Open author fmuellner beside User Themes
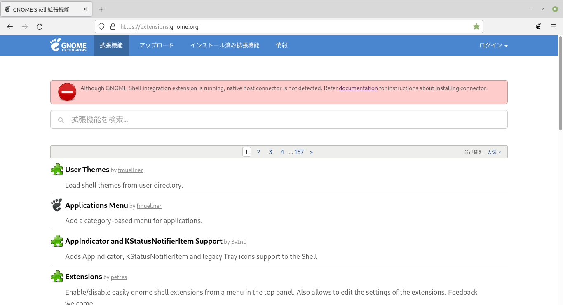 pos(130,170)
